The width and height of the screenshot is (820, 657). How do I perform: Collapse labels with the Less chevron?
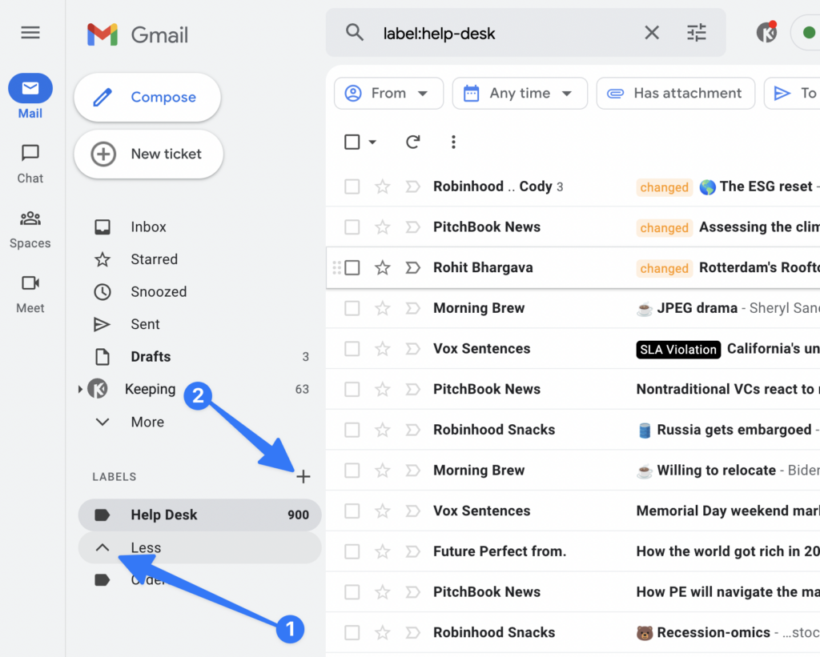tap(102, 547)
